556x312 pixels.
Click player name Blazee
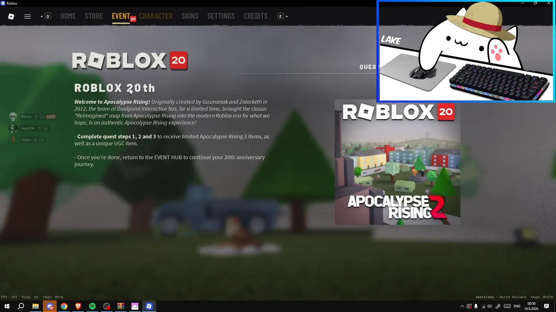point(26,117)
